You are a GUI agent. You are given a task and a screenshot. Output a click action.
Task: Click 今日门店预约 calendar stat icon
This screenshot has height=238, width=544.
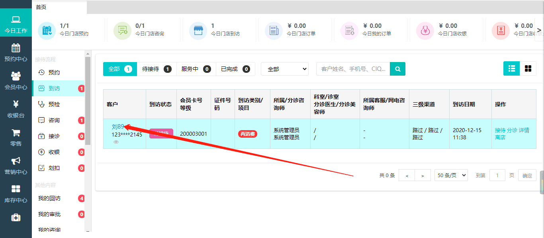coord(47,30)
